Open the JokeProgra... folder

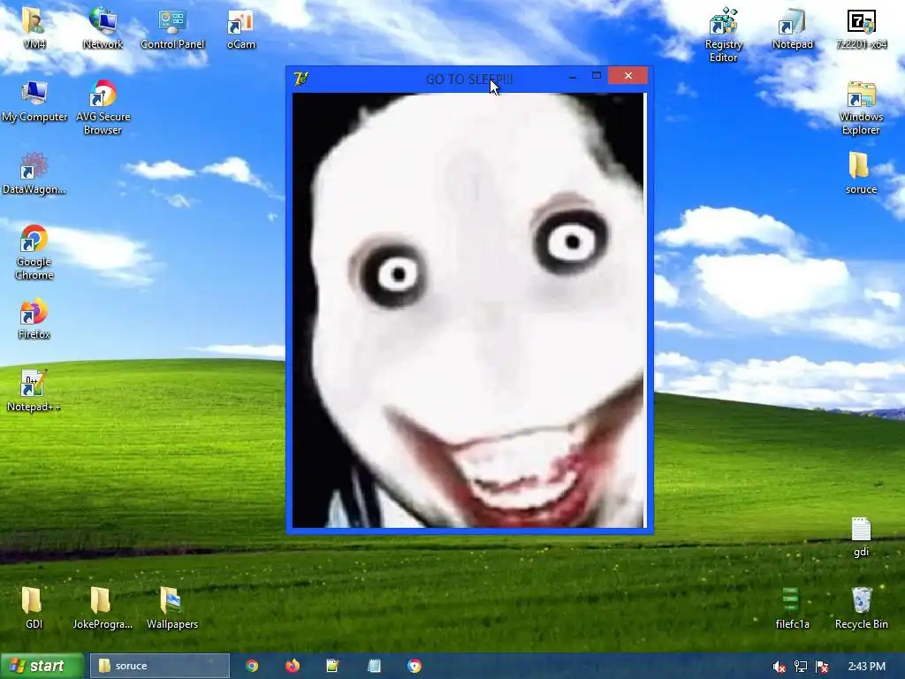tap(103, 608)
